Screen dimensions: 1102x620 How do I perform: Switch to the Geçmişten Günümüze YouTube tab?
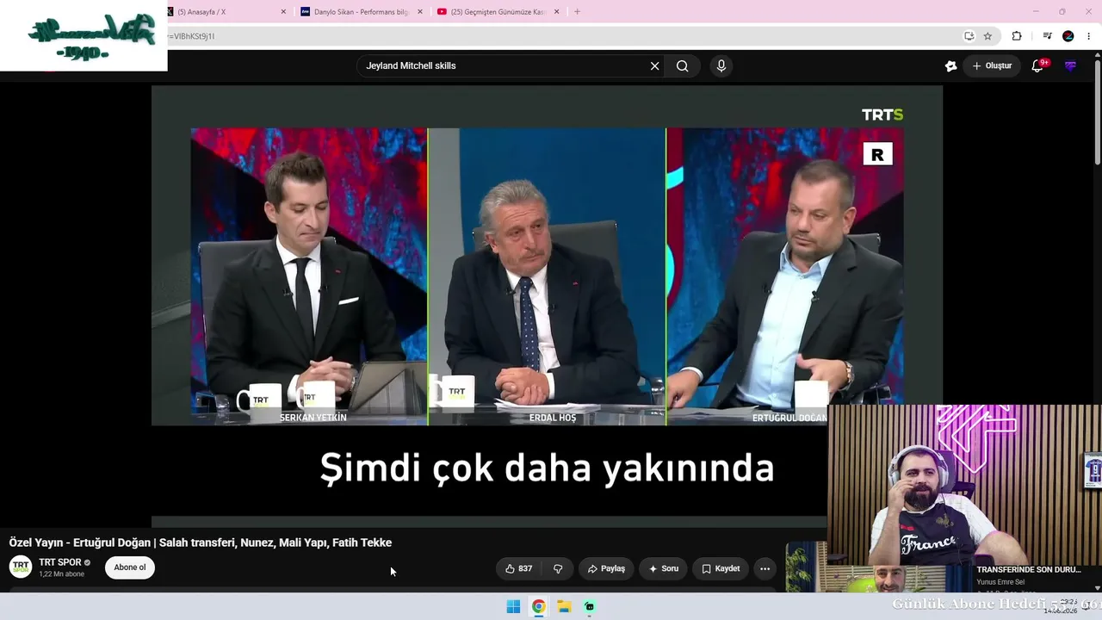(498, 12)
